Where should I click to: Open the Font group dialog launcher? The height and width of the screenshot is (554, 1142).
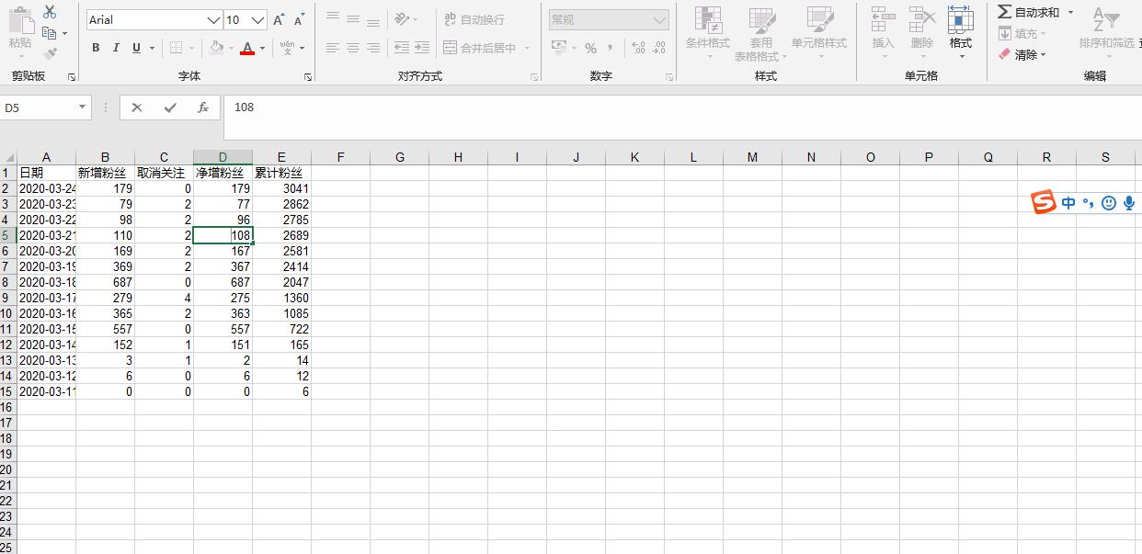pyautogui.click(x=307, y=77)
